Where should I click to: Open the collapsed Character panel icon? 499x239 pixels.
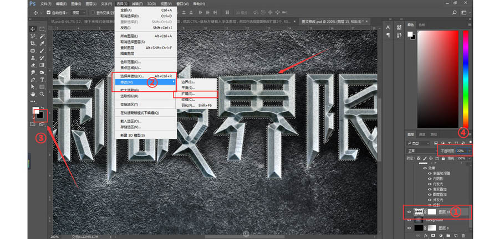pyautogui.click(x=388, y=28)
